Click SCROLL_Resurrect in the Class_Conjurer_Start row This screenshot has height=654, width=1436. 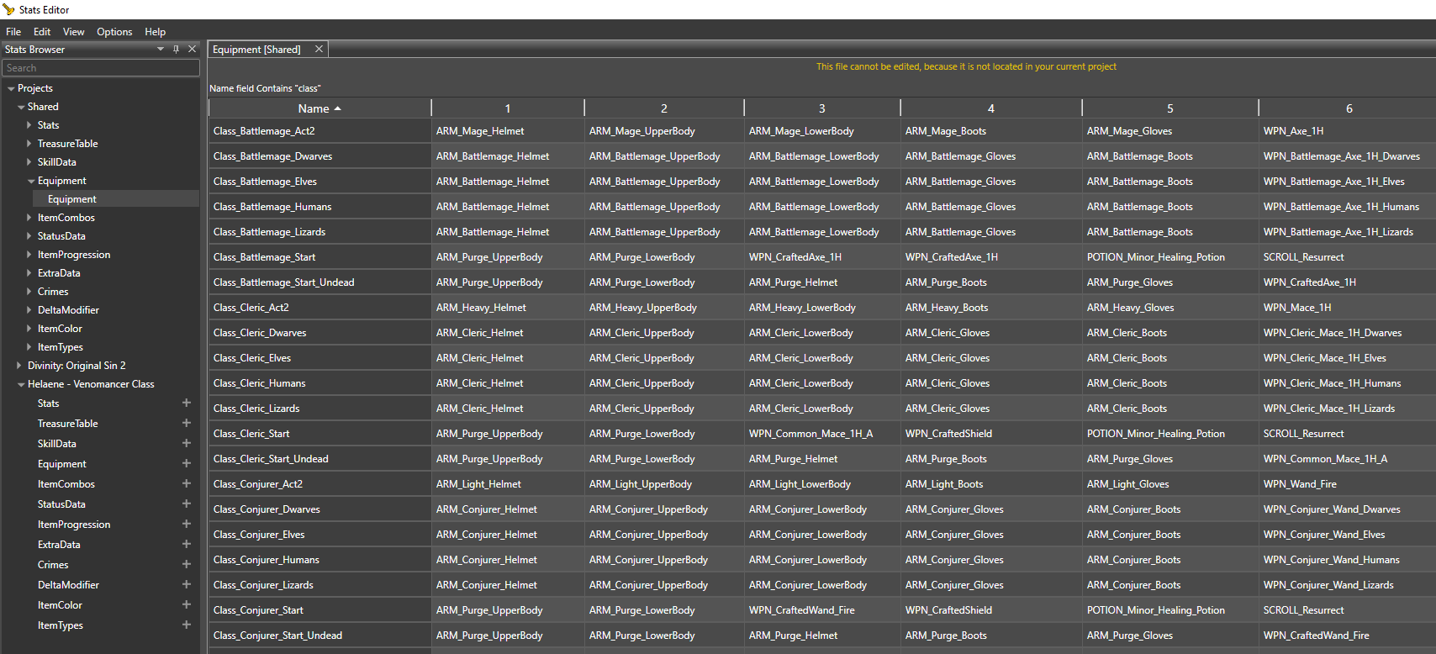[x=1348, y=610]
